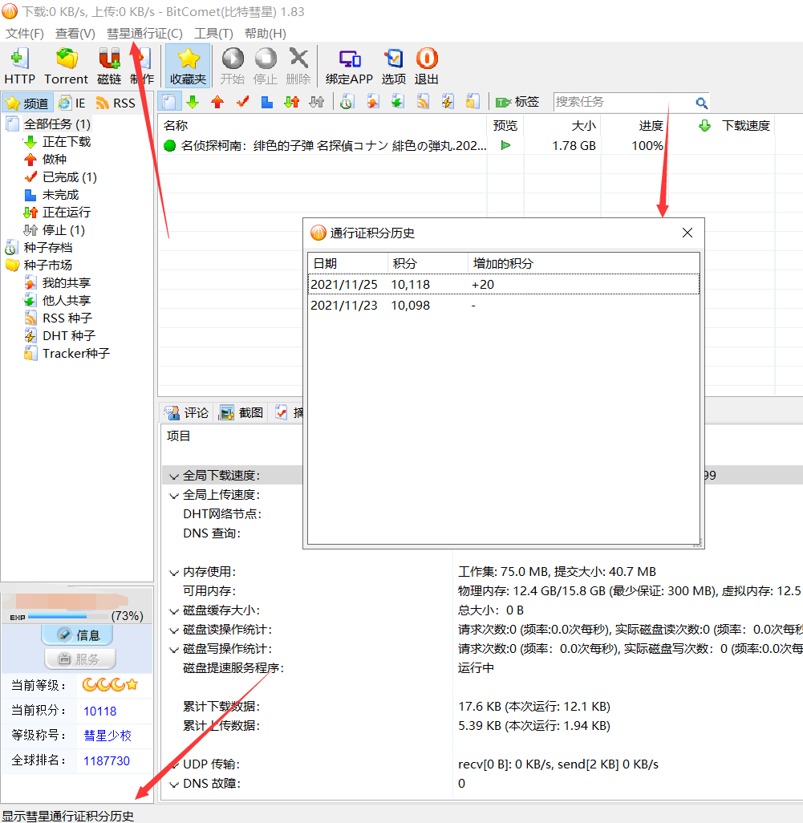Collapse the DNS 故障 row
Screen dimensions: 803x823
174,784
